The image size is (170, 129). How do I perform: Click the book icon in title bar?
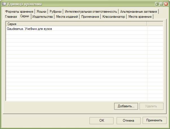point(4,4)
